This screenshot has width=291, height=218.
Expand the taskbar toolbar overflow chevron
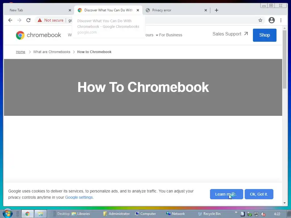click(236, 212)
